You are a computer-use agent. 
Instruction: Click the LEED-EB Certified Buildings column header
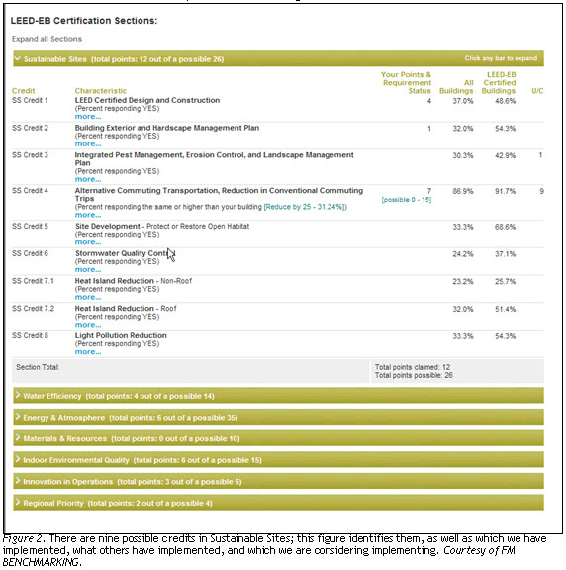tap(499, 83)
